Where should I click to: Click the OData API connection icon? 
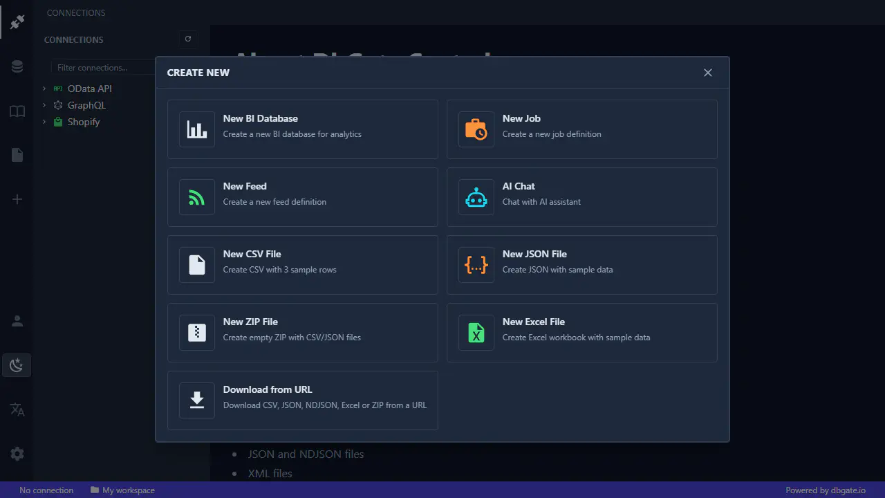click(x=58, y=89)
